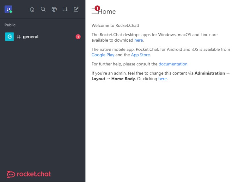The height and width of the screenshot is (182, 238).
Task: Click the Home page title
Action: click(x=107, y=12)
